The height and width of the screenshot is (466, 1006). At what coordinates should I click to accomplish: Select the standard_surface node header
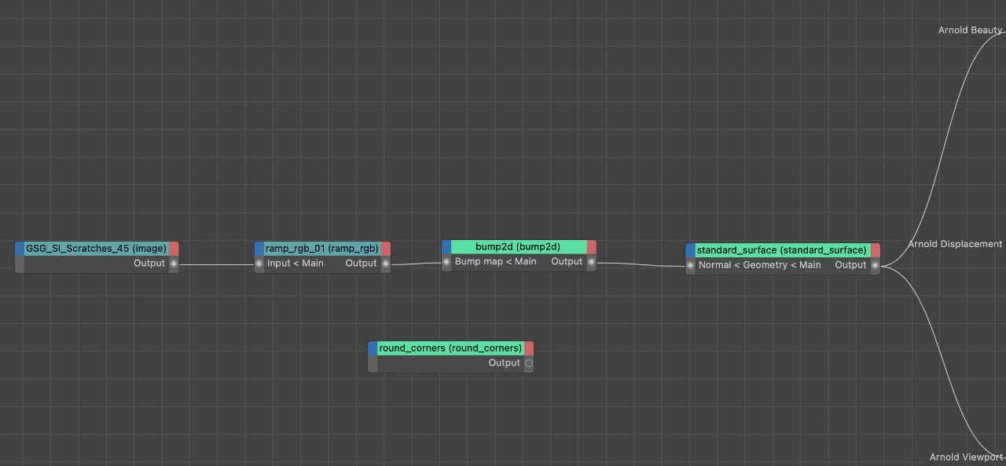780,250
